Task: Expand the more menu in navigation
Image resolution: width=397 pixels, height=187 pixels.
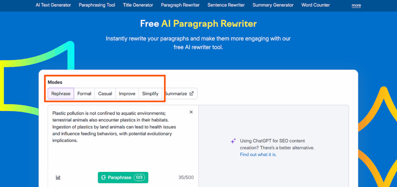Action: 356,5
